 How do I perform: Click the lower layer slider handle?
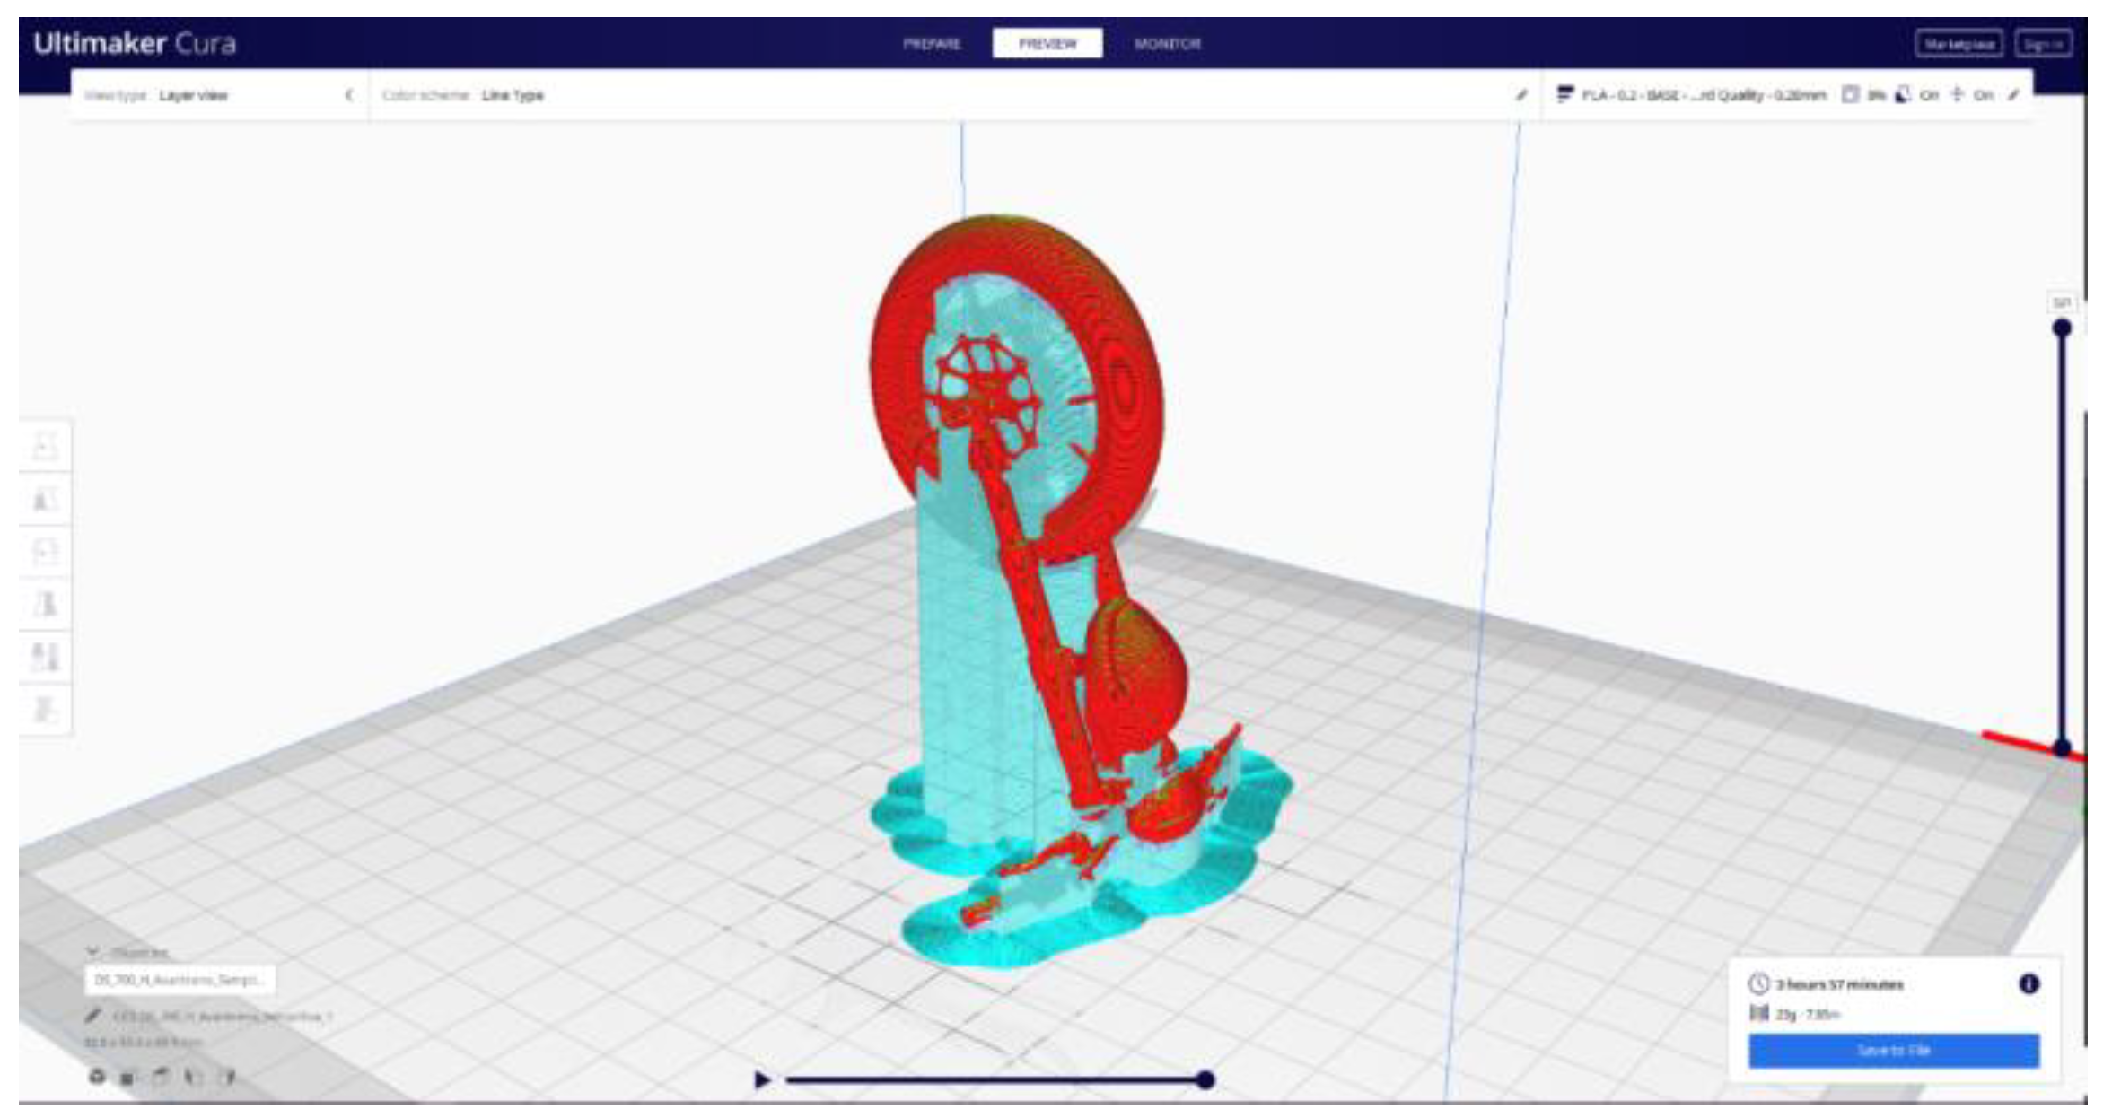coord(2062,747)
